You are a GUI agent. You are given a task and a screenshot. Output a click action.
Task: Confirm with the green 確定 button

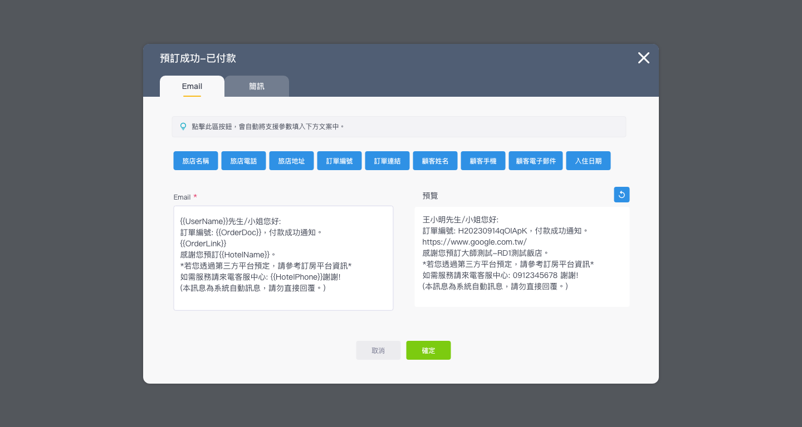tap(428, 350)
